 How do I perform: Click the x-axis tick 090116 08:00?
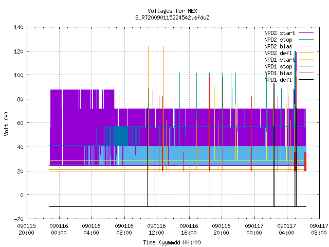click(124, 230)
